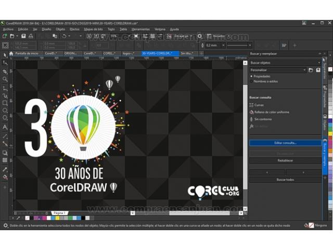Select the Ellipse tool
Image resolution: width=333 pixels, height=250 pixels.
tap(5, 110)
